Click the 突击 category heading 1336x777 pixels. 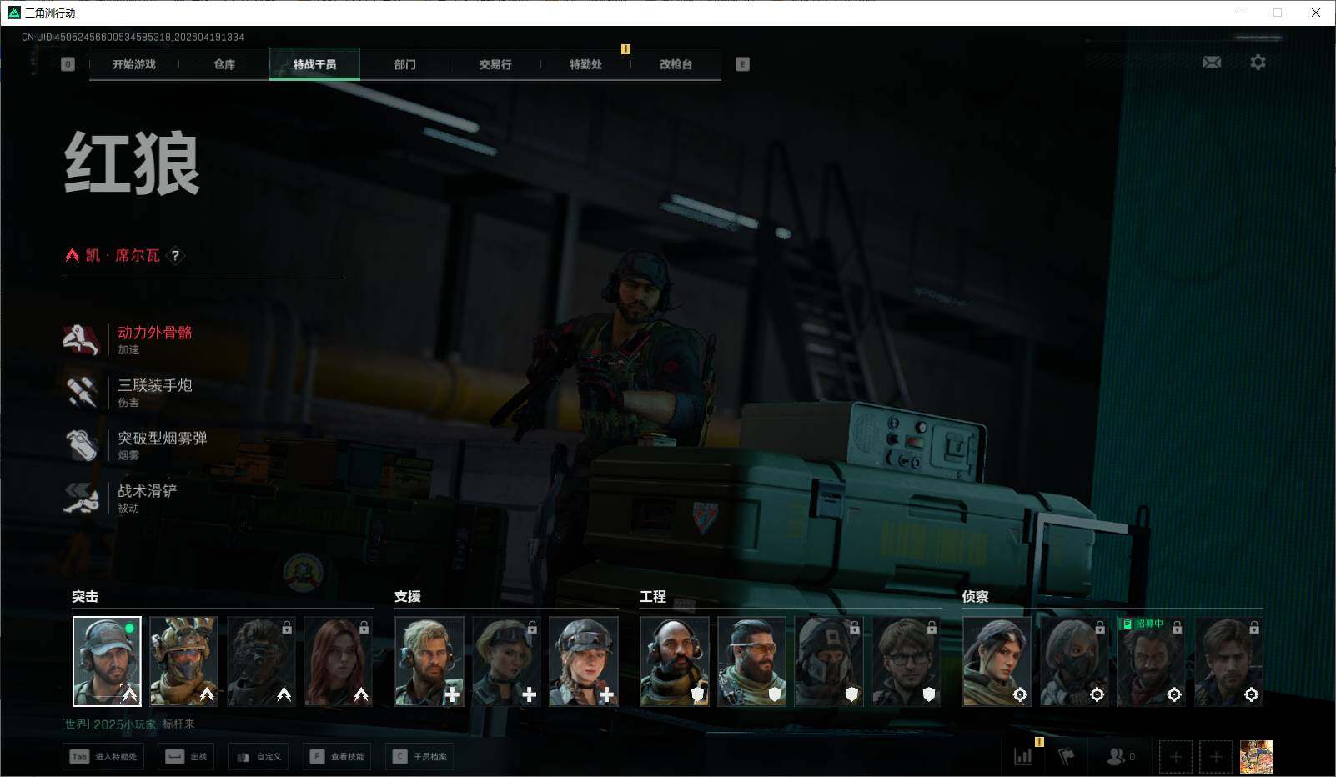pyautogui.click(x=85, y=597)
